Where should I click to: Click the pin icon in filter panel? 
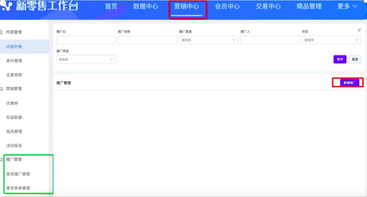pos(359,30)
